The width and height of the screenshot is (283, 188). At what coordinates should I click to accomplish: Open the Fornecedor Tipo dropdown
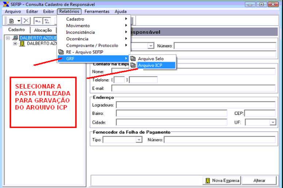[139, 140]
